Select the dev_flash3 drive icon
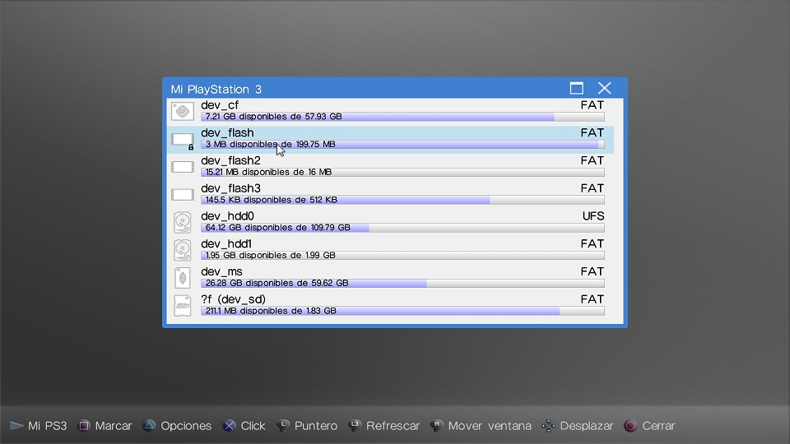Viewport: 790px width, 444px height. [183, 194]
